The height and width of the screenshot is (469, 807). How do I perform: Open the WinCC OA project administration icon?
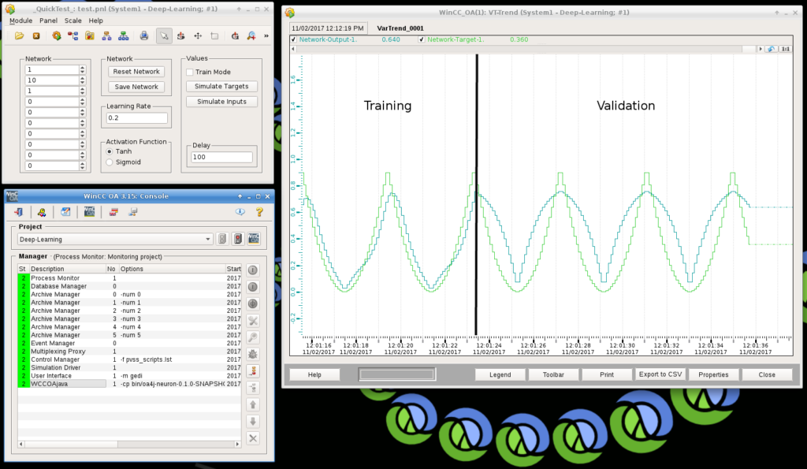pyautogui.click(x=89, y=212)
